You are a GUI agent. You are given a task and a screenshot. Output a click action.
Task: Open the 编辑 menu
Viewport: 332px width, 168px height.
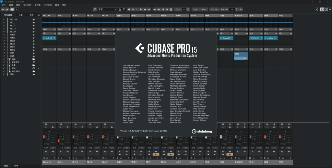tap(11, 5)
